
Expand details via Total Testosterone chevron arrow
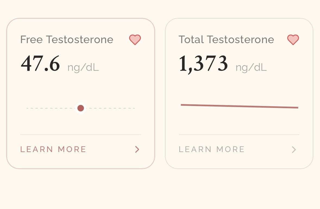[x=294, y=150]
